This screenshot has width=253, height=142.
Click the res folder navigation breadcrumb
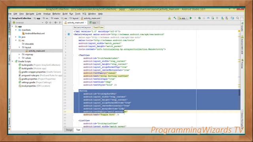(x=64, y=19)
